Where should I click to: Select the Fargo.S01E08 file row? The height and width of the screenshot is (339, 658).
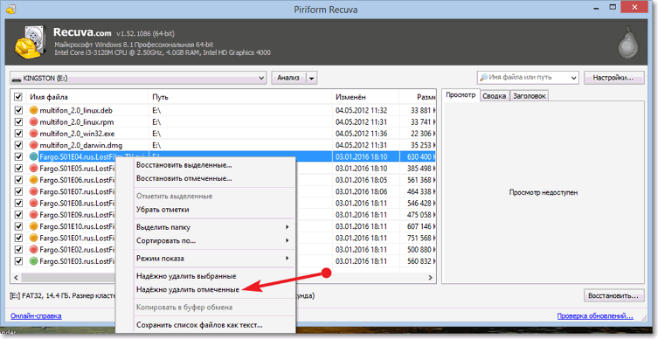coord(223,203)
